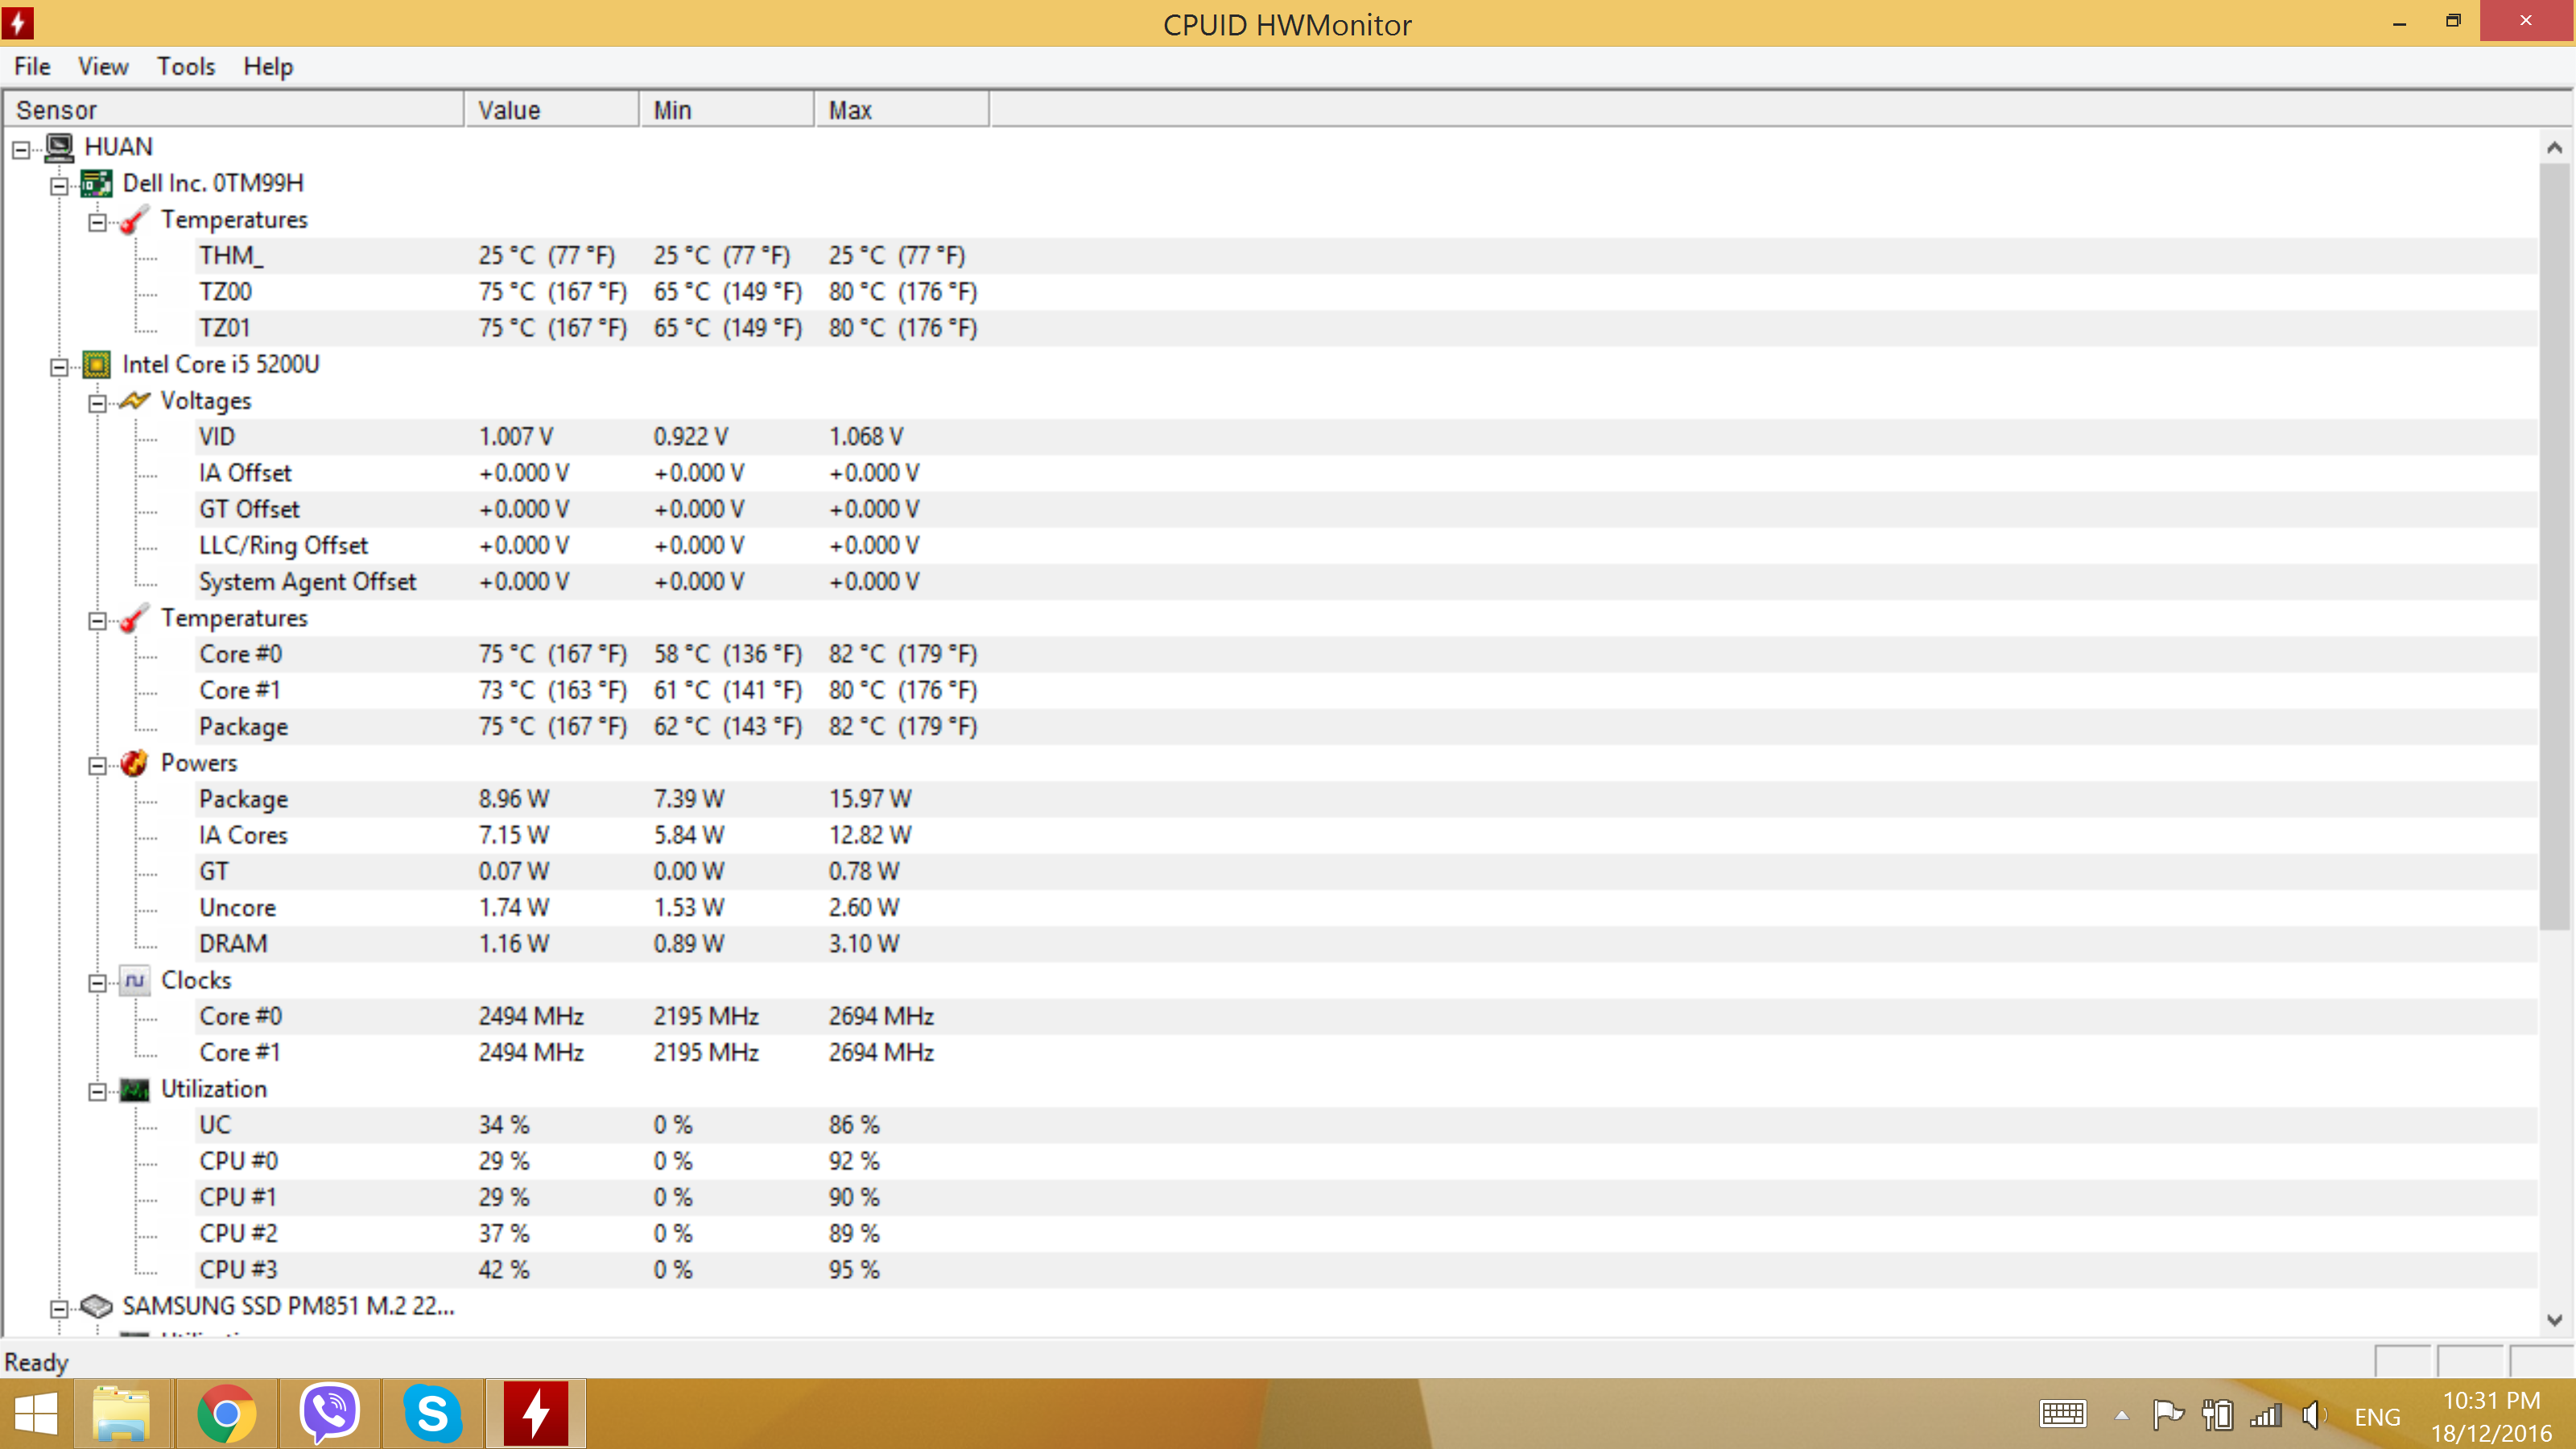Click the thermometer icon under Dell Inc.
The width and height of the screenshot is (2576, 1449).
(134, 220)
